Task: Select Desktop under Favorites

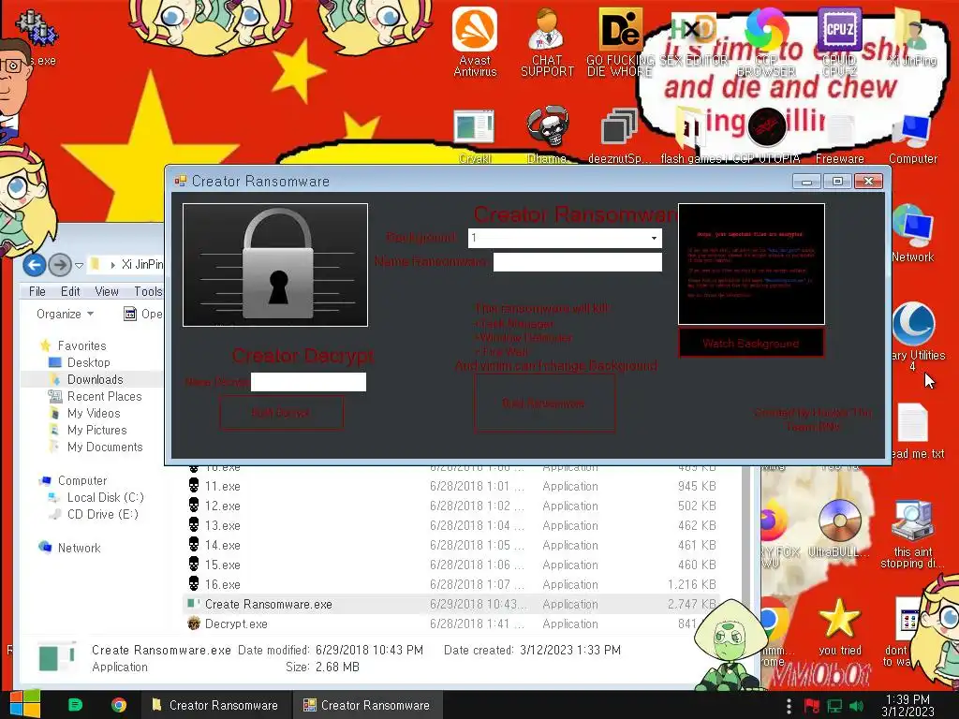Action: 89,362
